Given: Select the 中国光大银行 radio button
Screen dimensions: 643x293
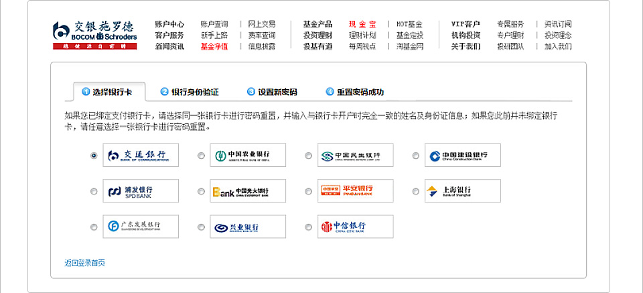Looking at the screenshot, I should [x=201, y=191].
